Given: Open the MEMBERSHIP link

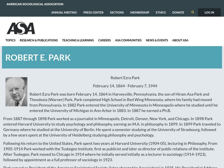Looking at the screenshot, I should point(140,12).
